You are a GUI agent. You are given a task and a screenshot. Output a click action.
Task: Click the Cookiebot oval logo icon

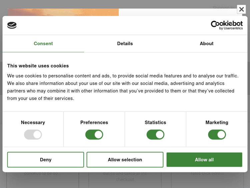(x=12, y=25)
